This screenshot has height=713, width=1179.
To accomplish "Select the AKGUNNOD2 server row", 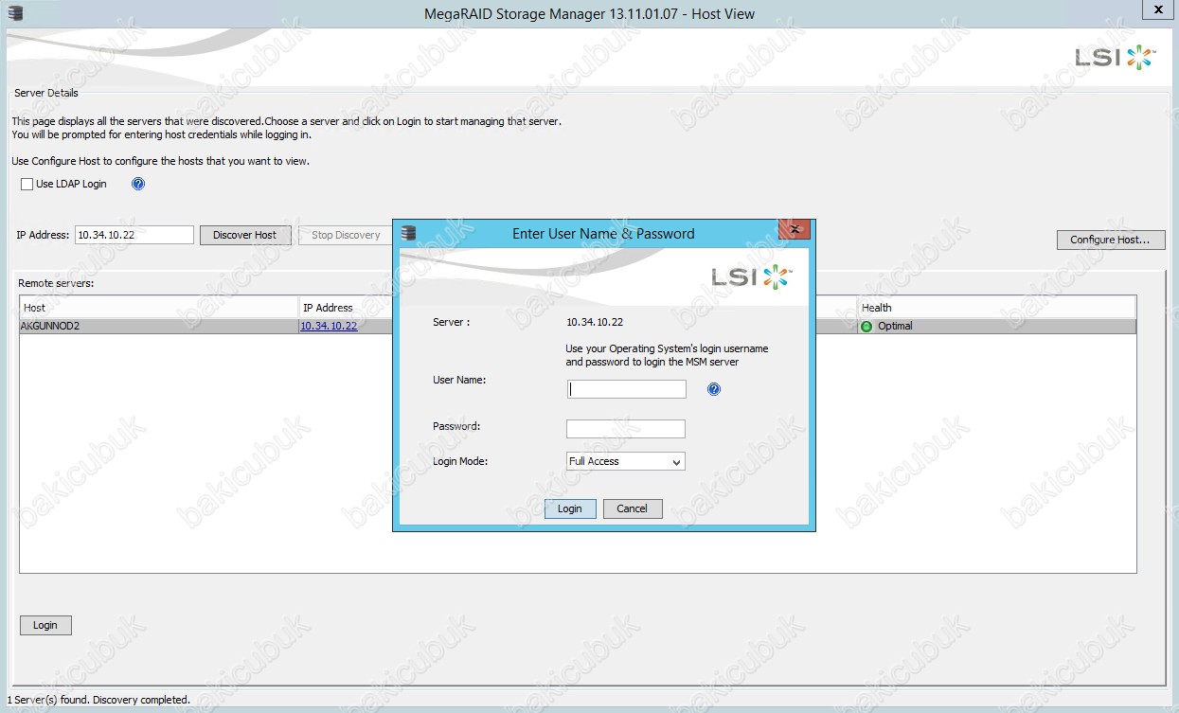I will click(152, 326).
